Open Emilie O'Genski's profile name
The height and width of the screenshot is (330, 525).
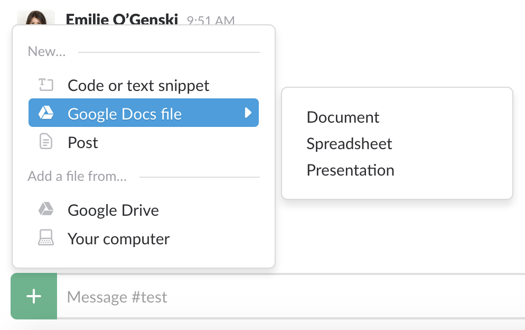[122, 19]
